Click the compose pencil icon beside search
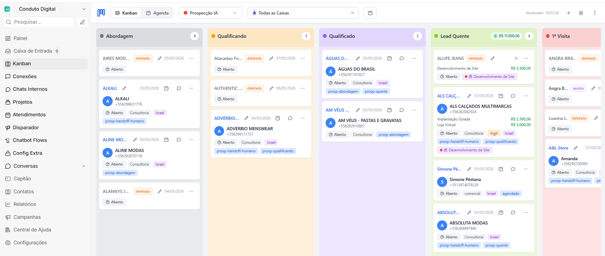This screenshot has width=605, height=256. pyautogui.click(x=82, y=22)
